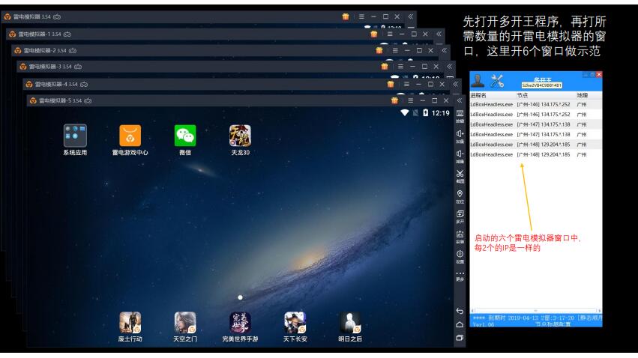Click gift icon in 雷电模拟器-5 title bar

[x=394, y=100]
